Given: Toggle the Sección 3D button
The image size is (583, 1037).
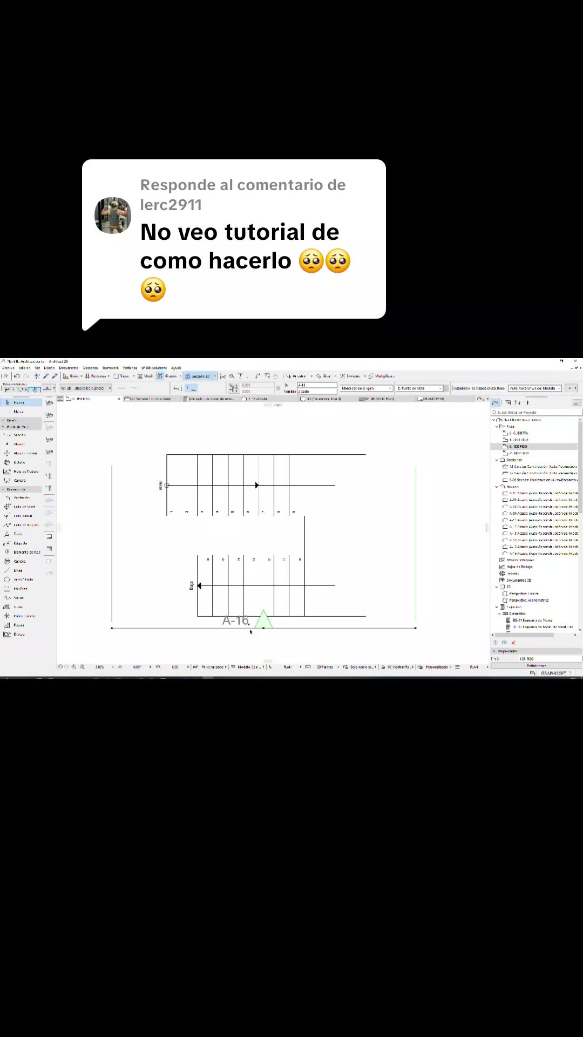Looking at the screenshot, I should click(x=198, y=376).
